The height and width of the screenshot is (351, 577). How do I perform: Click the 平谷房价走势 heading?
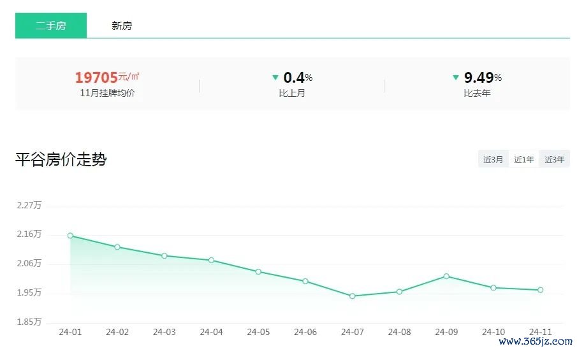pos(61,159)
